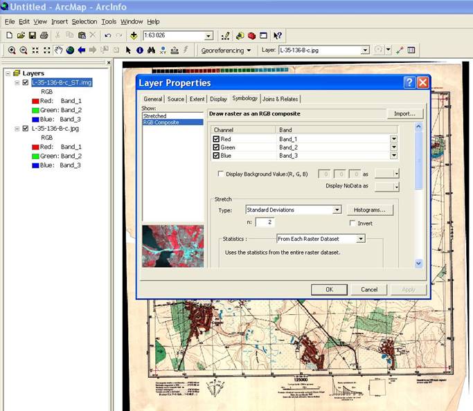473x411 pixels.
Task: Click the Find binoculars icon
Action: pyautogui.click(x=151, y=51)
